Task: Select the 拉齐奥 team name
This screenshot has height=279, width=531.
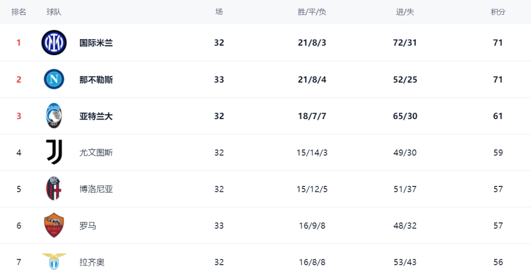Action: (92, 262)
